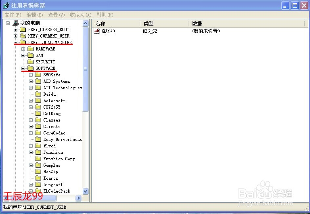This screenshot has height=214, width=310.
Task: Click the SAM folder icon
Action: point(30,55)
